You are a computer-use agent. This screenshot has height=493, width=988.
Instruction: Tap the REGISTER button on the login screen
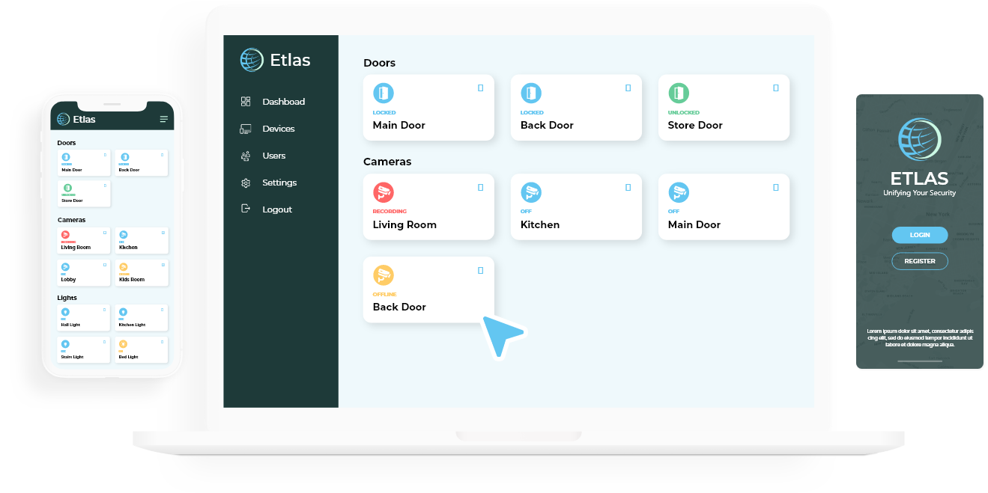pyautogui.click(x=919, y=260)
